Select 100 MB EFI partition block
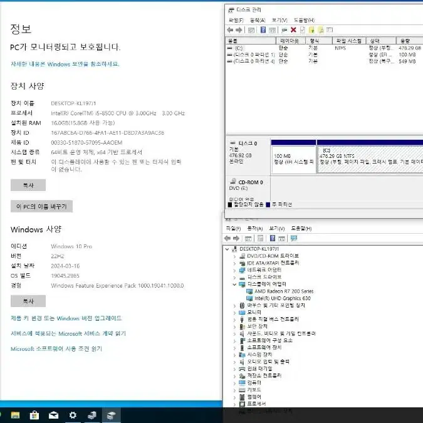Viewport: 423px width, 423px height. click(x=294, y=159)
